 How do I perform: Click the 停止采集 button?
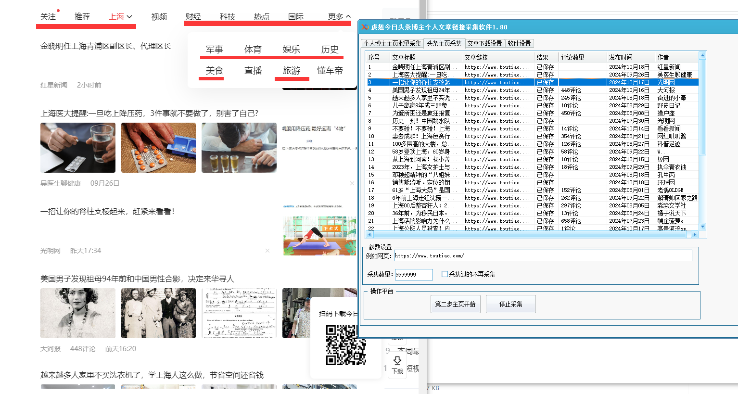tap(510, 304)
